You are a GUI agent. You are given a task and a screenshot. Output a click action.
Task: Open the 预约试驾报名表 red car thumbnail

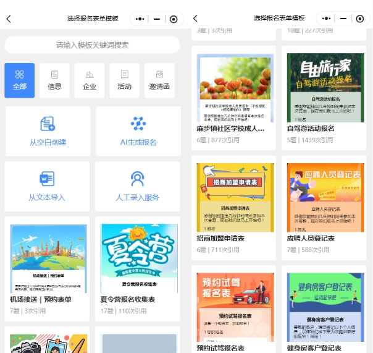[235, 307]
